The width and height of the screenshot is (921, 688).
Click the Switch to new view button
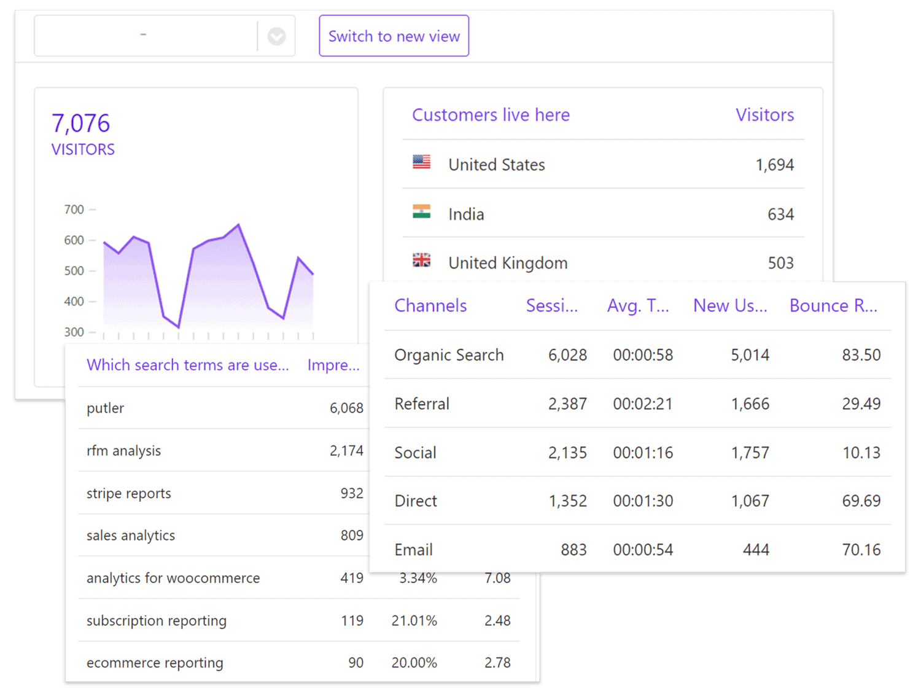click(x=394, y=36)
